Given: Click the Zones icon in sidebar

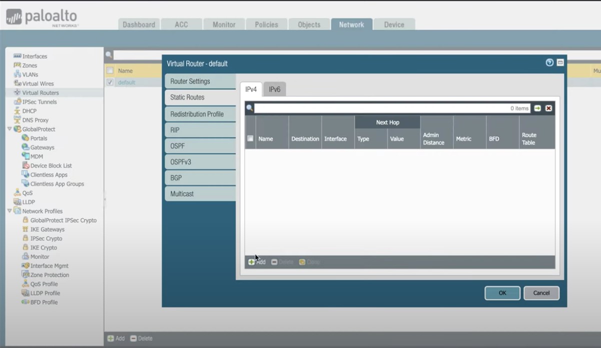Looking at the screenshot, I should pyautogui.click(x=18, y=65).
